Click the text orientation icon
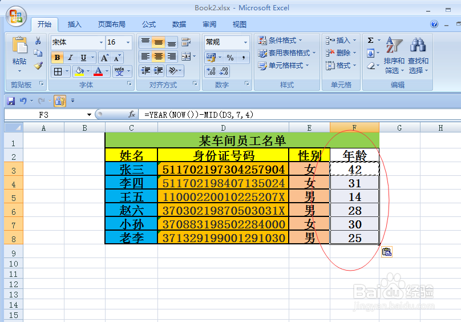 173,71
